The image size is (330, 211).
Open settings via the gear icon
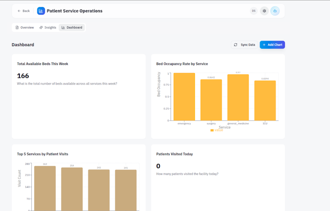pyautogui.click(x=264, y=11)
